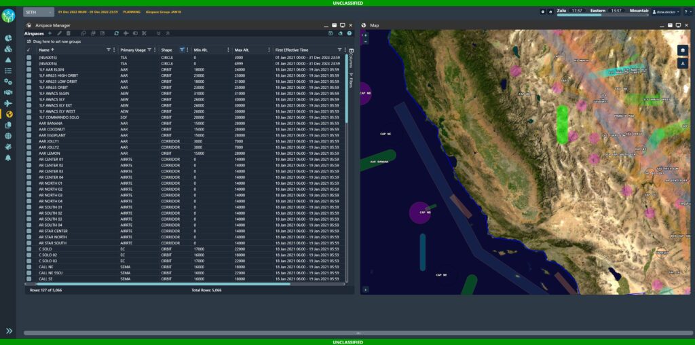Viewport: 695px width, 345px height.
Task: Open the pie chart sidebar icon
Action: point(8,38)
